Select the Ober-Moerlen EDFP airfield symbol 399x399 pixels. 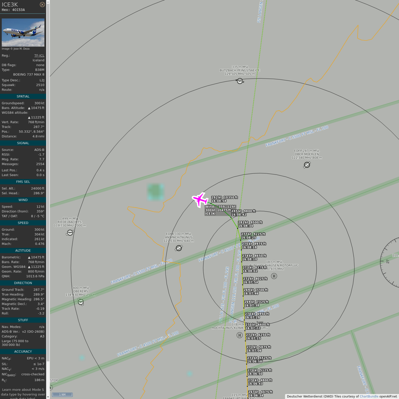pos(307,165)
